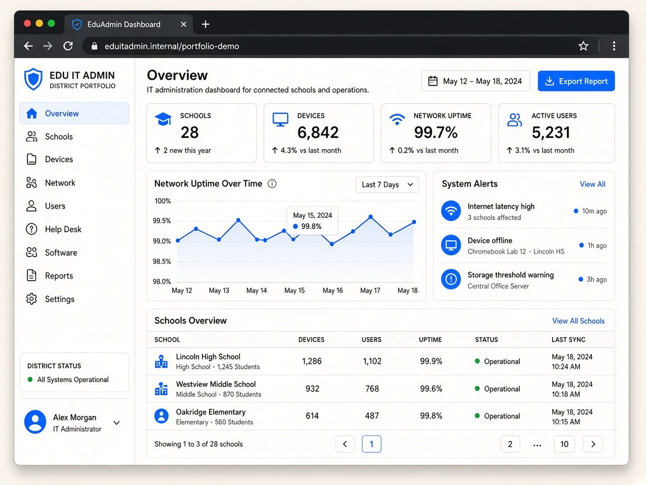Expand the Alex Morgan account chevron
This screenshot has width=646, height=485.
(117, 423)
